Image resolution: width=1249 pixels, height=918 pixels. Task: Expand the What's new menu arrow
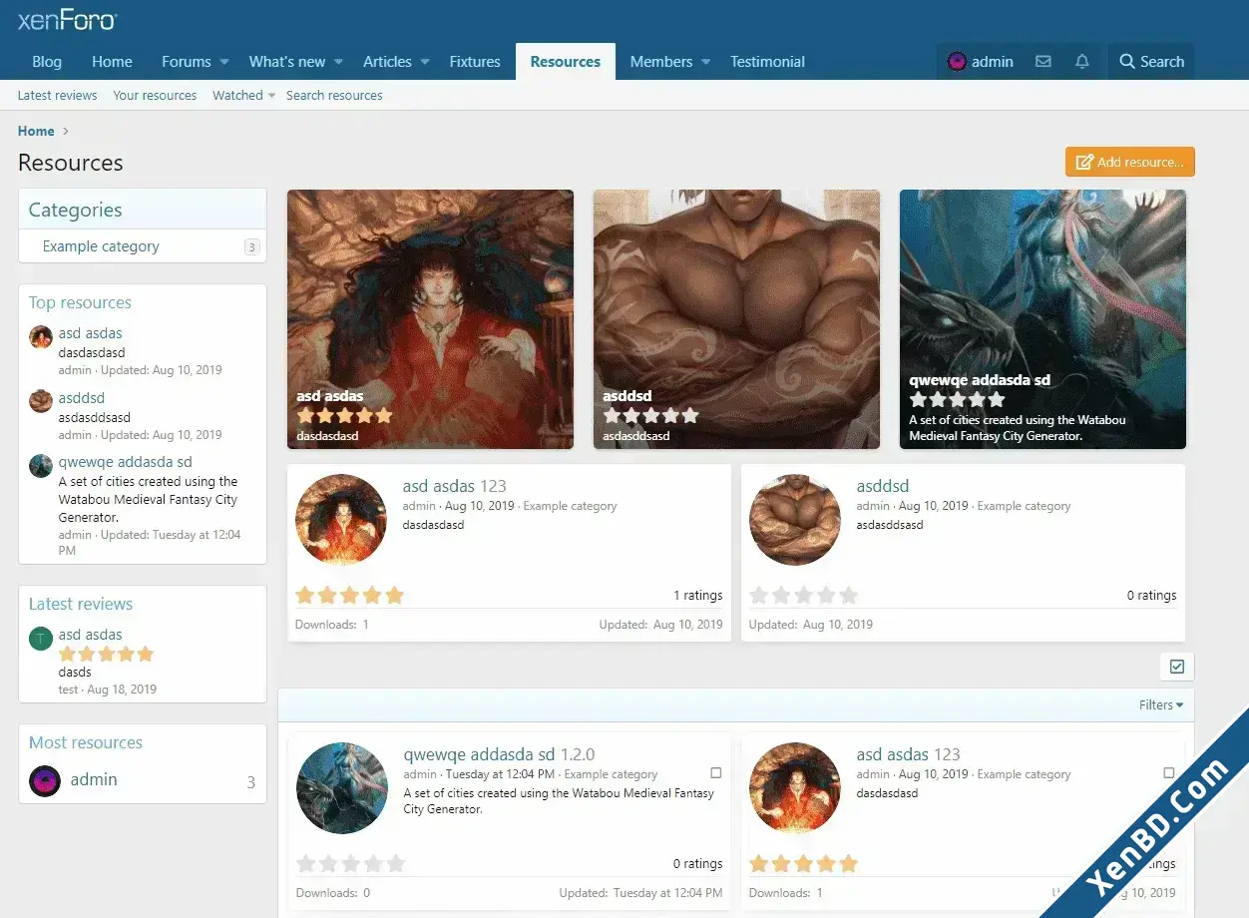point(338,62)
